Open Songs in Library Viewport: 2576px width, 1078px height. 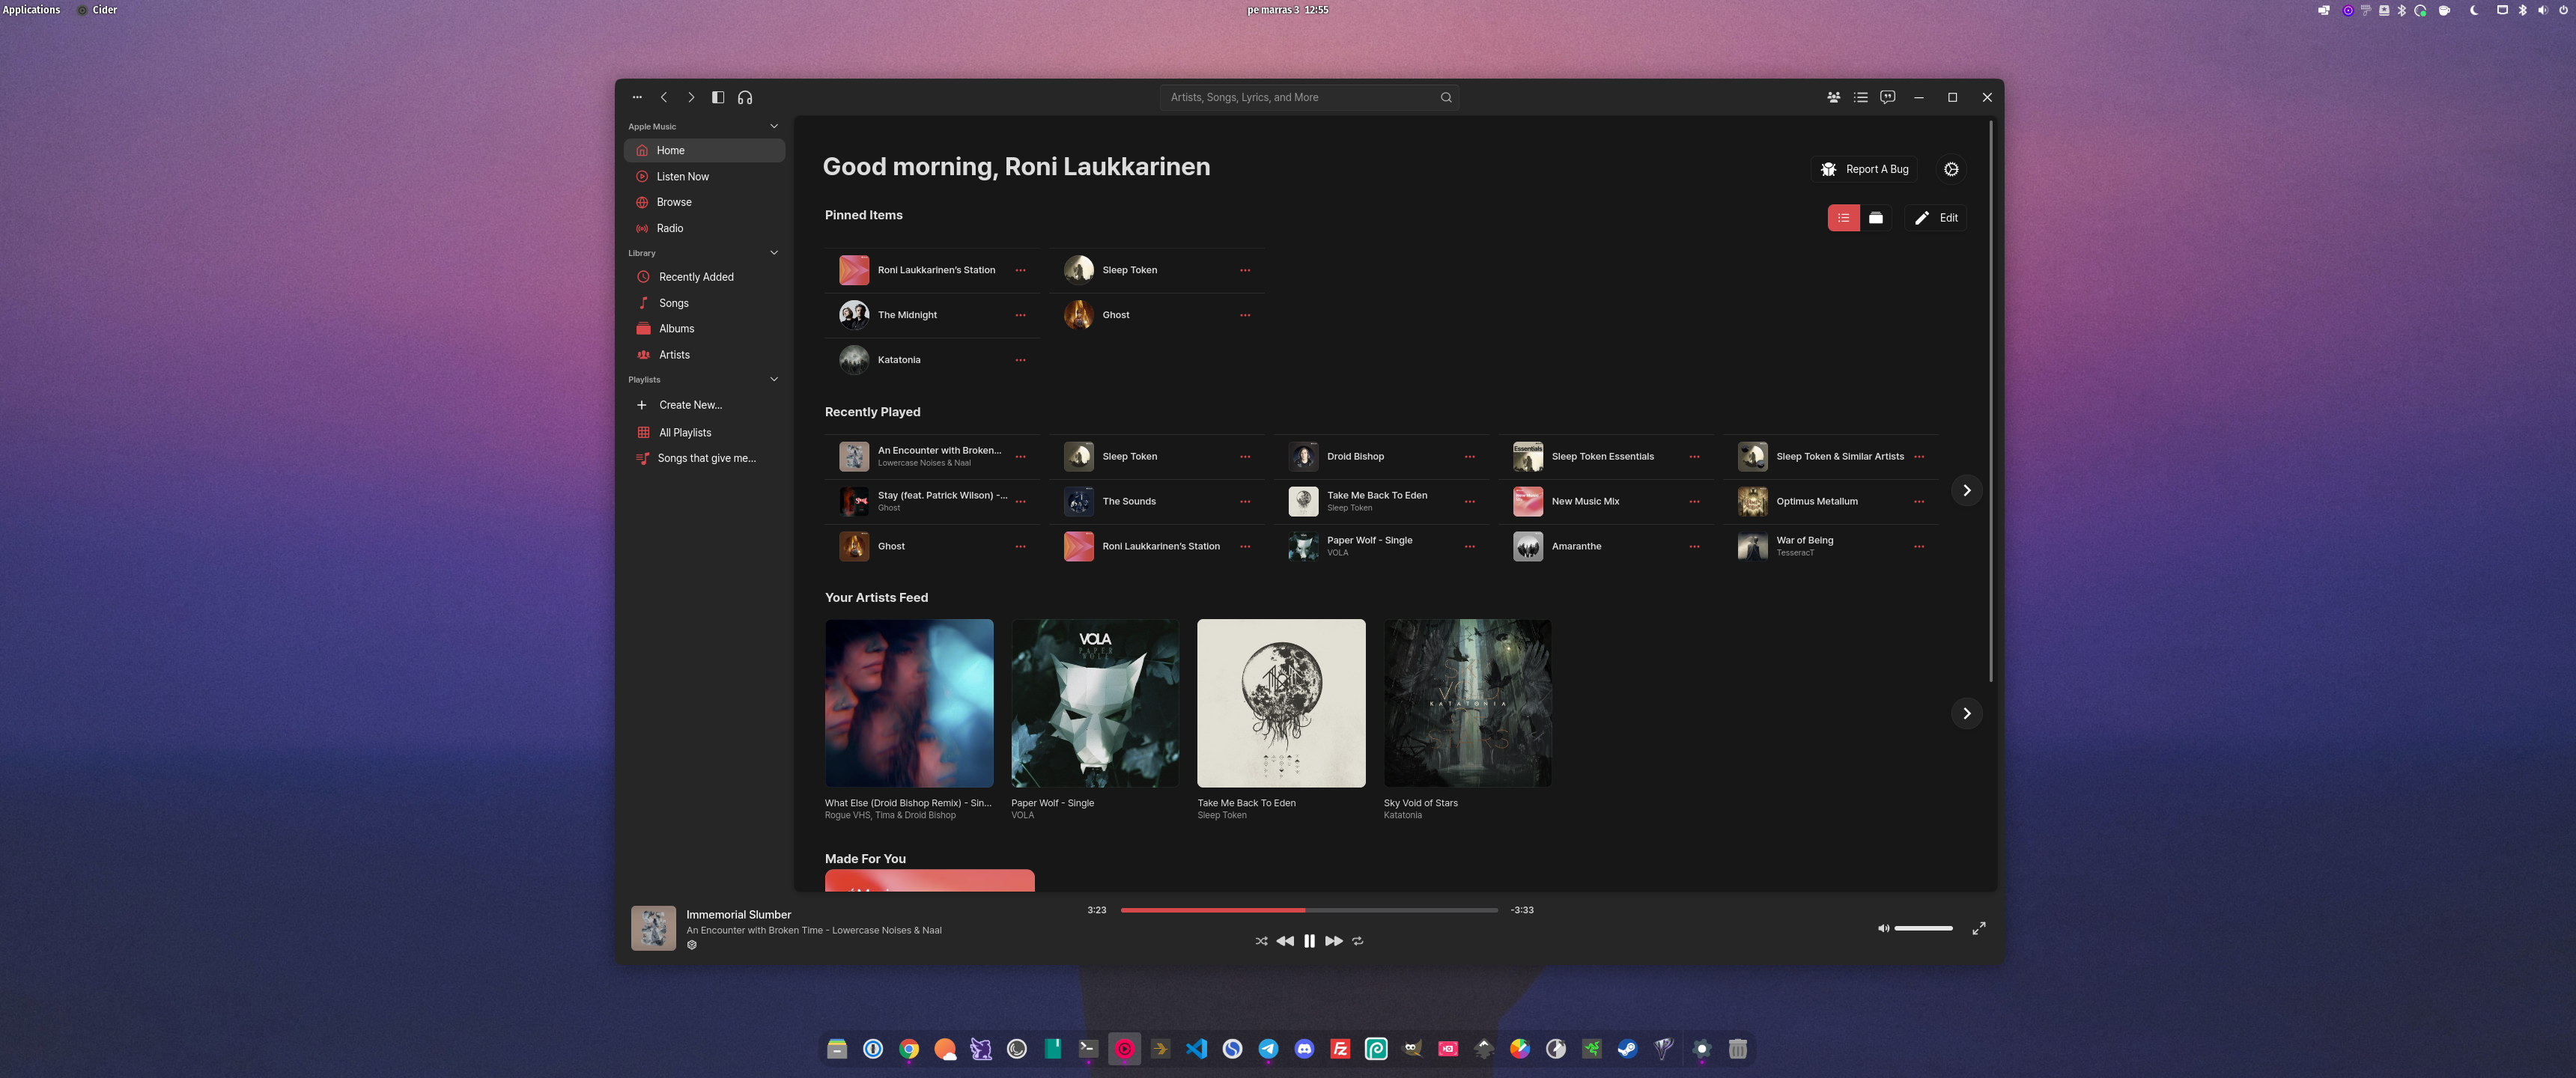point(704,303)
